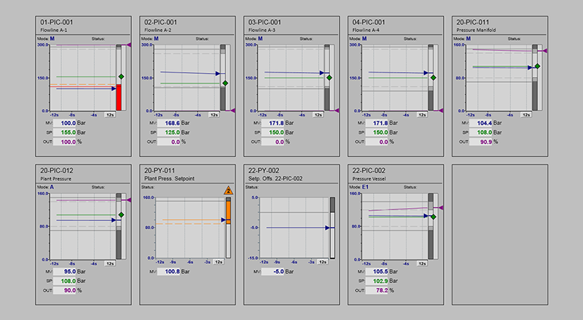Image resolution: width=583 pixels, height=320 pixels.
Task: Click mode indicator M on 03-PIC-001
Action: point(261,39)
